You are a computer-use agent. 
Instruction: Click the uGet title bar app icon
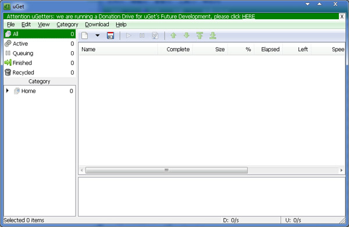(7, 6)
